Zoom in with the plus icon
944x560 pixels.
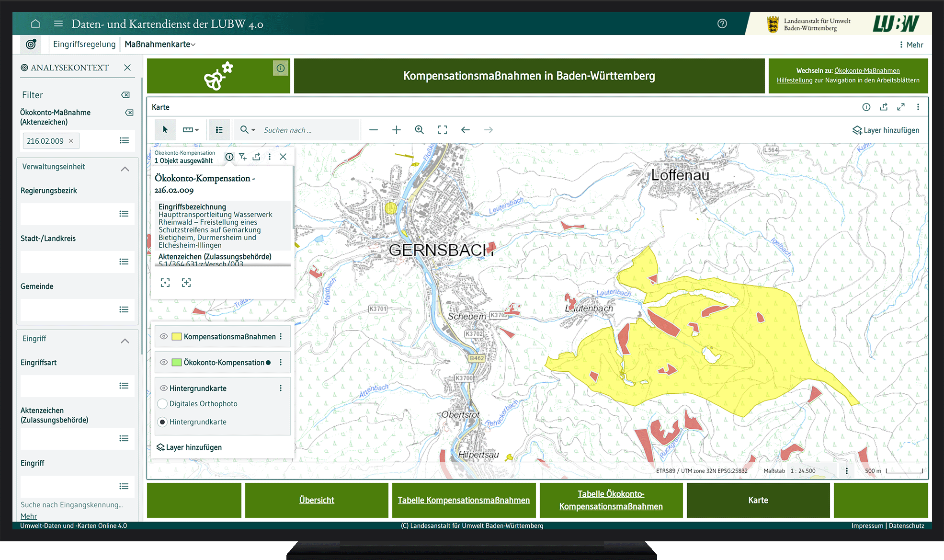coord(396,130)
